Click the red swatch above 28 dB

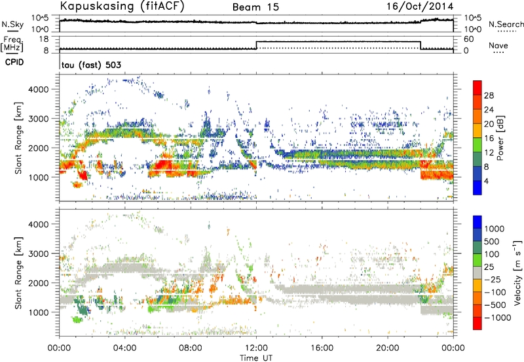point(477,88)
